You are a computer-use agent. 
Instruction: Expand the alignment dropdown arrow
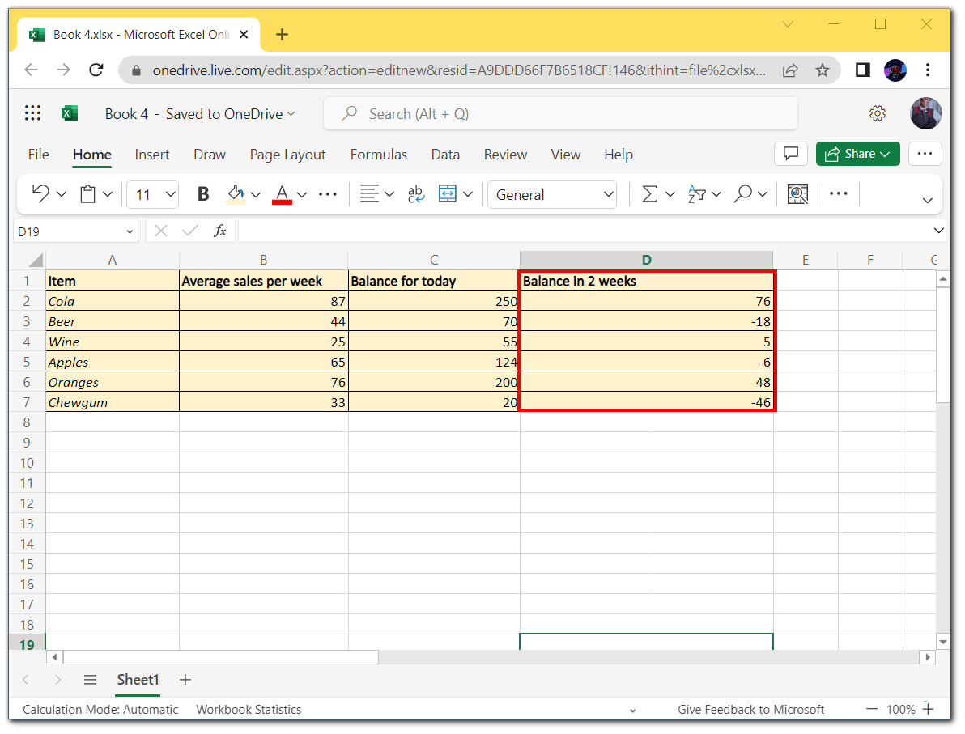(x=389, y=194)
